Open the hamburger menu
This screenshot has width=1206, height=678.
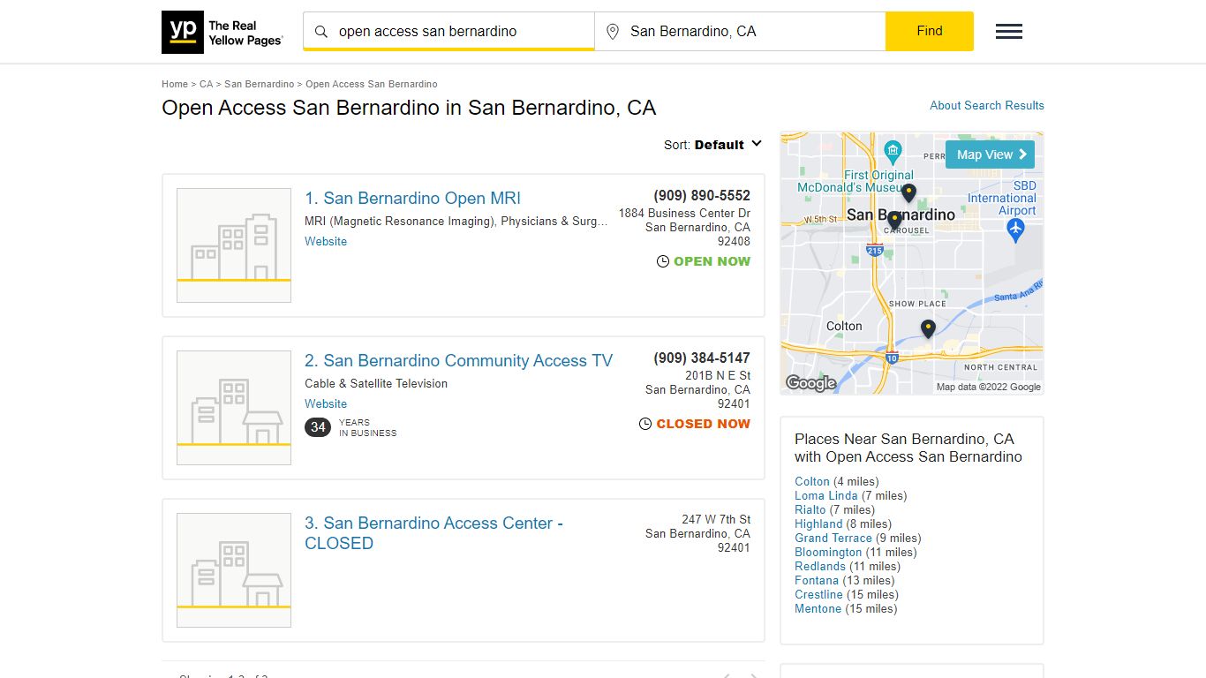click(x=1009, y=32)
